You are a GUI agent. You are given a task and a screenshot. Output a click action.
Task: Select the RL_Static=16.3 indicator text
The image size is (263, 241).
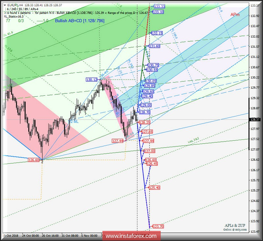pos(14,16)
